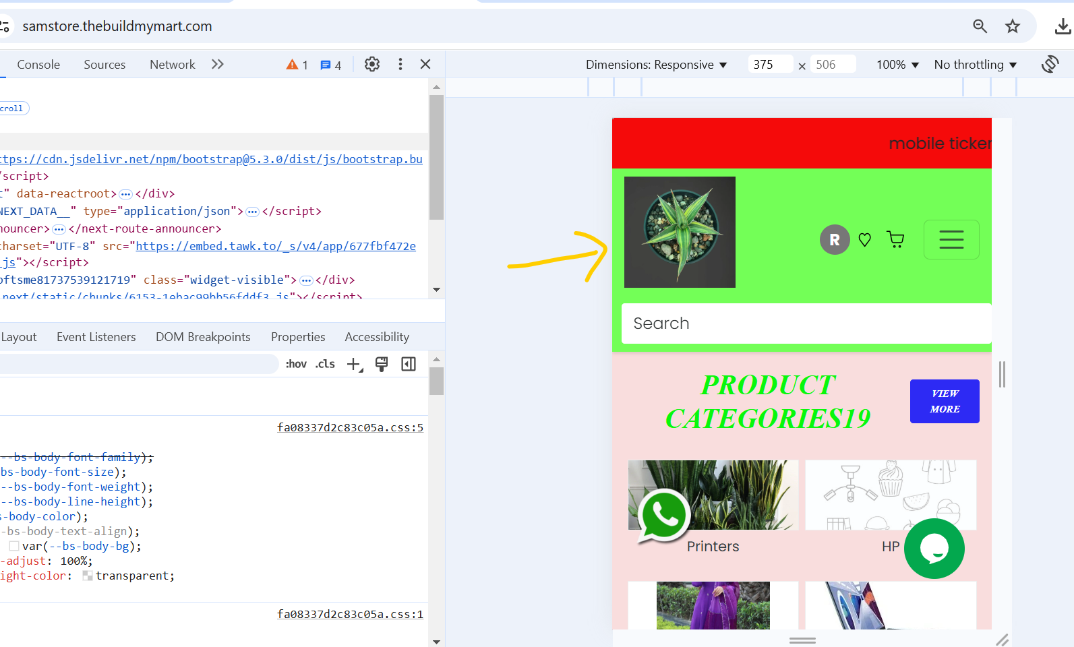Viewport: 1074px width, 647px height.
Task: Click the store logo plant image
Action: click(x=680, y=232)
